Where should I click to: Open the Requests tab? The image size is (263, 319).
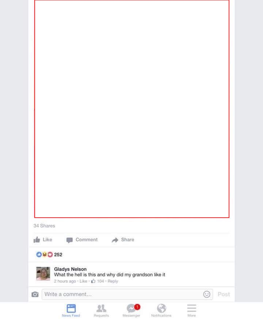point(101,311)
